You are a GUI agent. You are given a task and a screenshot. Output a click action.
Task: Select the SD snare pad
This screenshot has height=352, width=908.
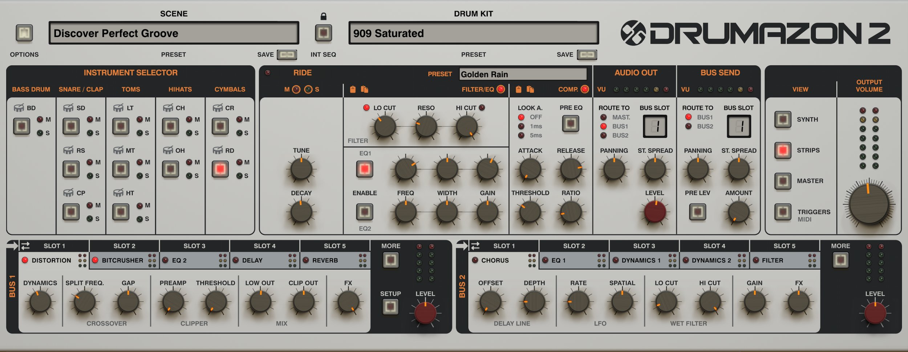point(71,126)
